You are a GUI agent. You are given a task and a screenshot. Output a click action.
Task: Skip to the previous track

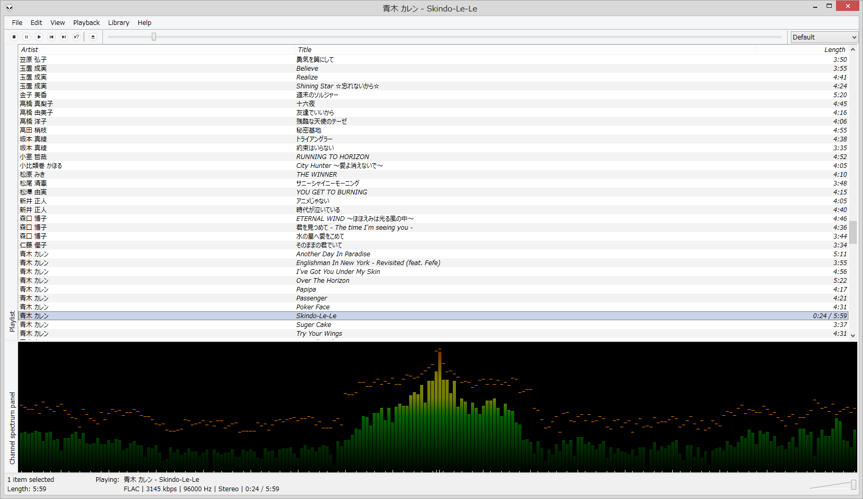(51, 37)
